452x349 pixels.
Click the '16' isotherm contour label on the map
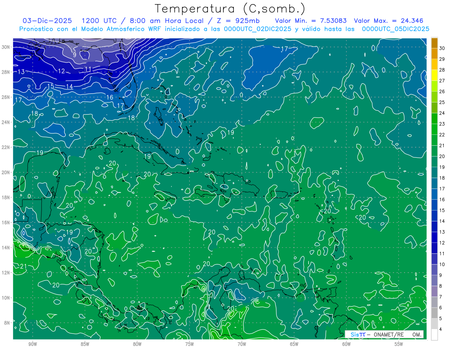click(110, 97)
